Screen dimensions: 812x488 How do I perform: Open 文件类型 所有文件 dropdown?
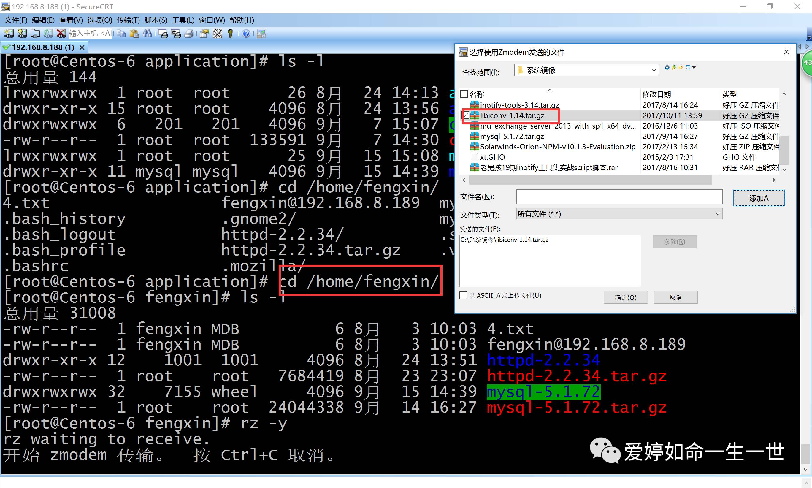717,214
